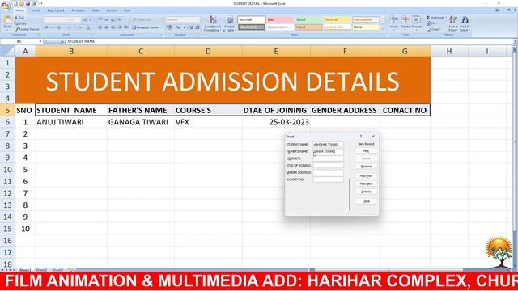Select the date cell 25-03-2023
Screen dimensions: 518x291
[x=276, y=122]
